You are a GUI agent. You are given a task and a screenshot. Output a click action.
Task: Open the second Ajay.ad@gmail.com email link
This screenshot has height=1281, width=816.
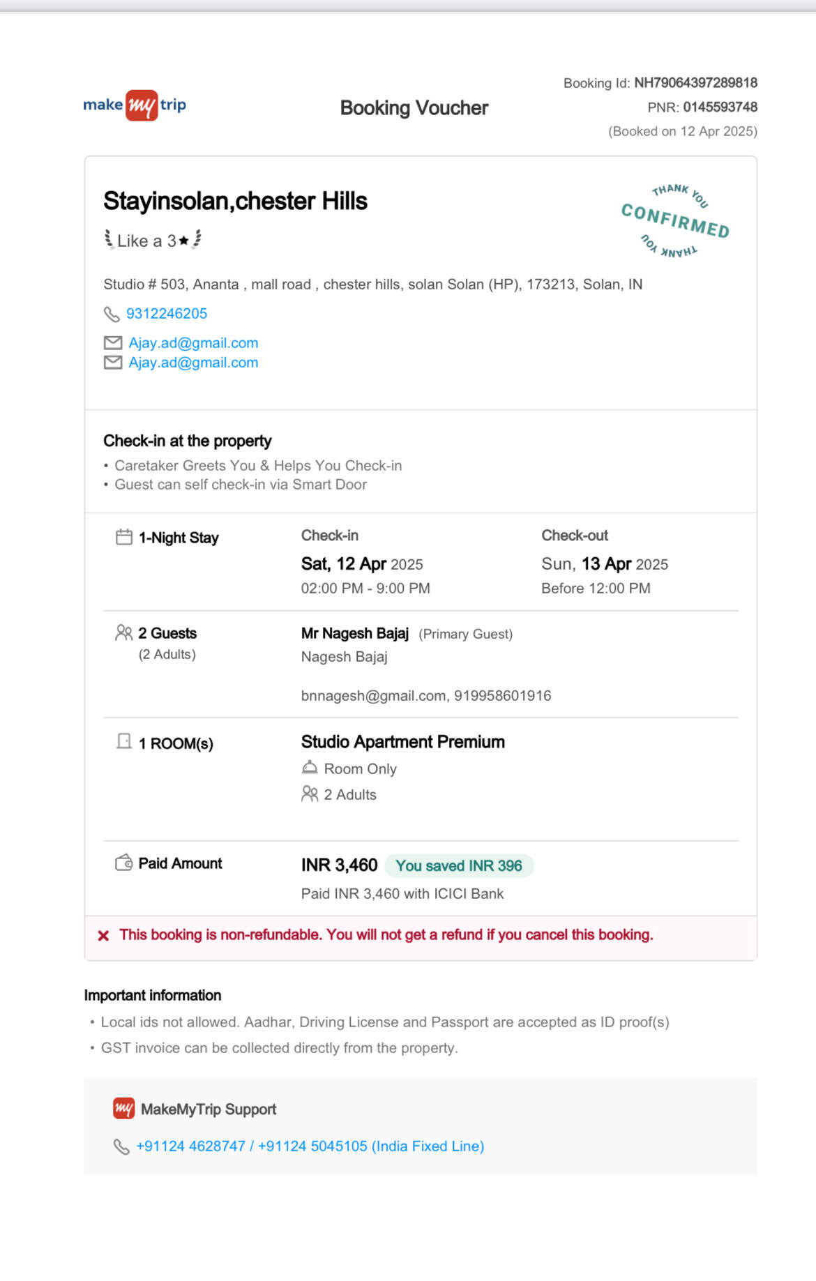point(193,363)
